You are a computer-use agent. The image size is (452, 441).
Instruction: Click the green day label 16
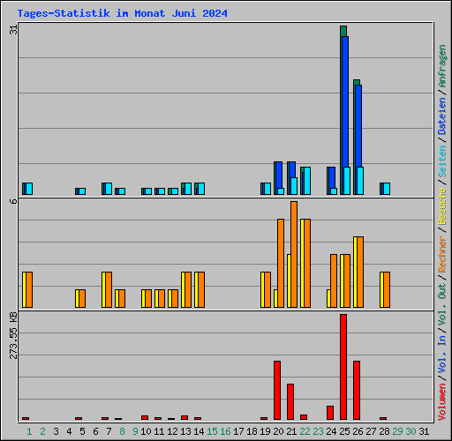225,431
